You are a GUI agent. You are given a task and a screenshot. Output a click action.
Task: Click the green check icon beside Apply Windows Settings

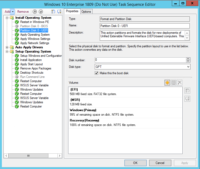(17, 39)
